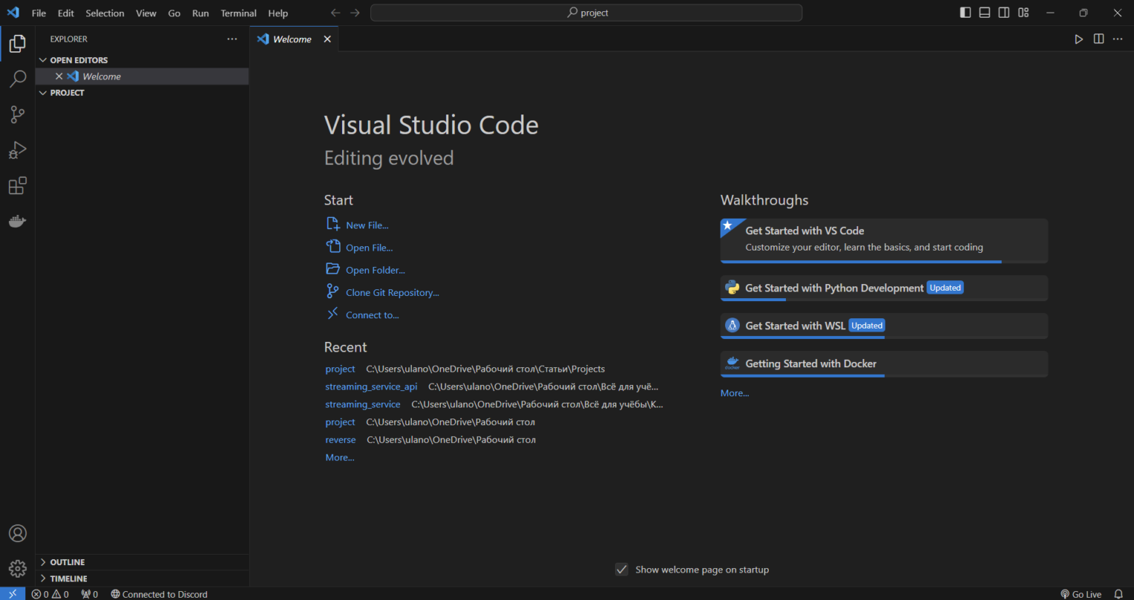The width and height of the screenshot is (1134, 600).
Task: Click the Go Live status bar item
Action: pos(1081,594)
